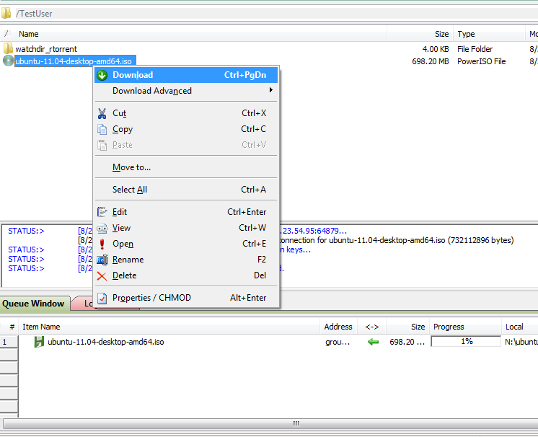Viewport: 538px width, 437px height.
Task: Click the Copy icon in context menu
Action: coord(102,130)
